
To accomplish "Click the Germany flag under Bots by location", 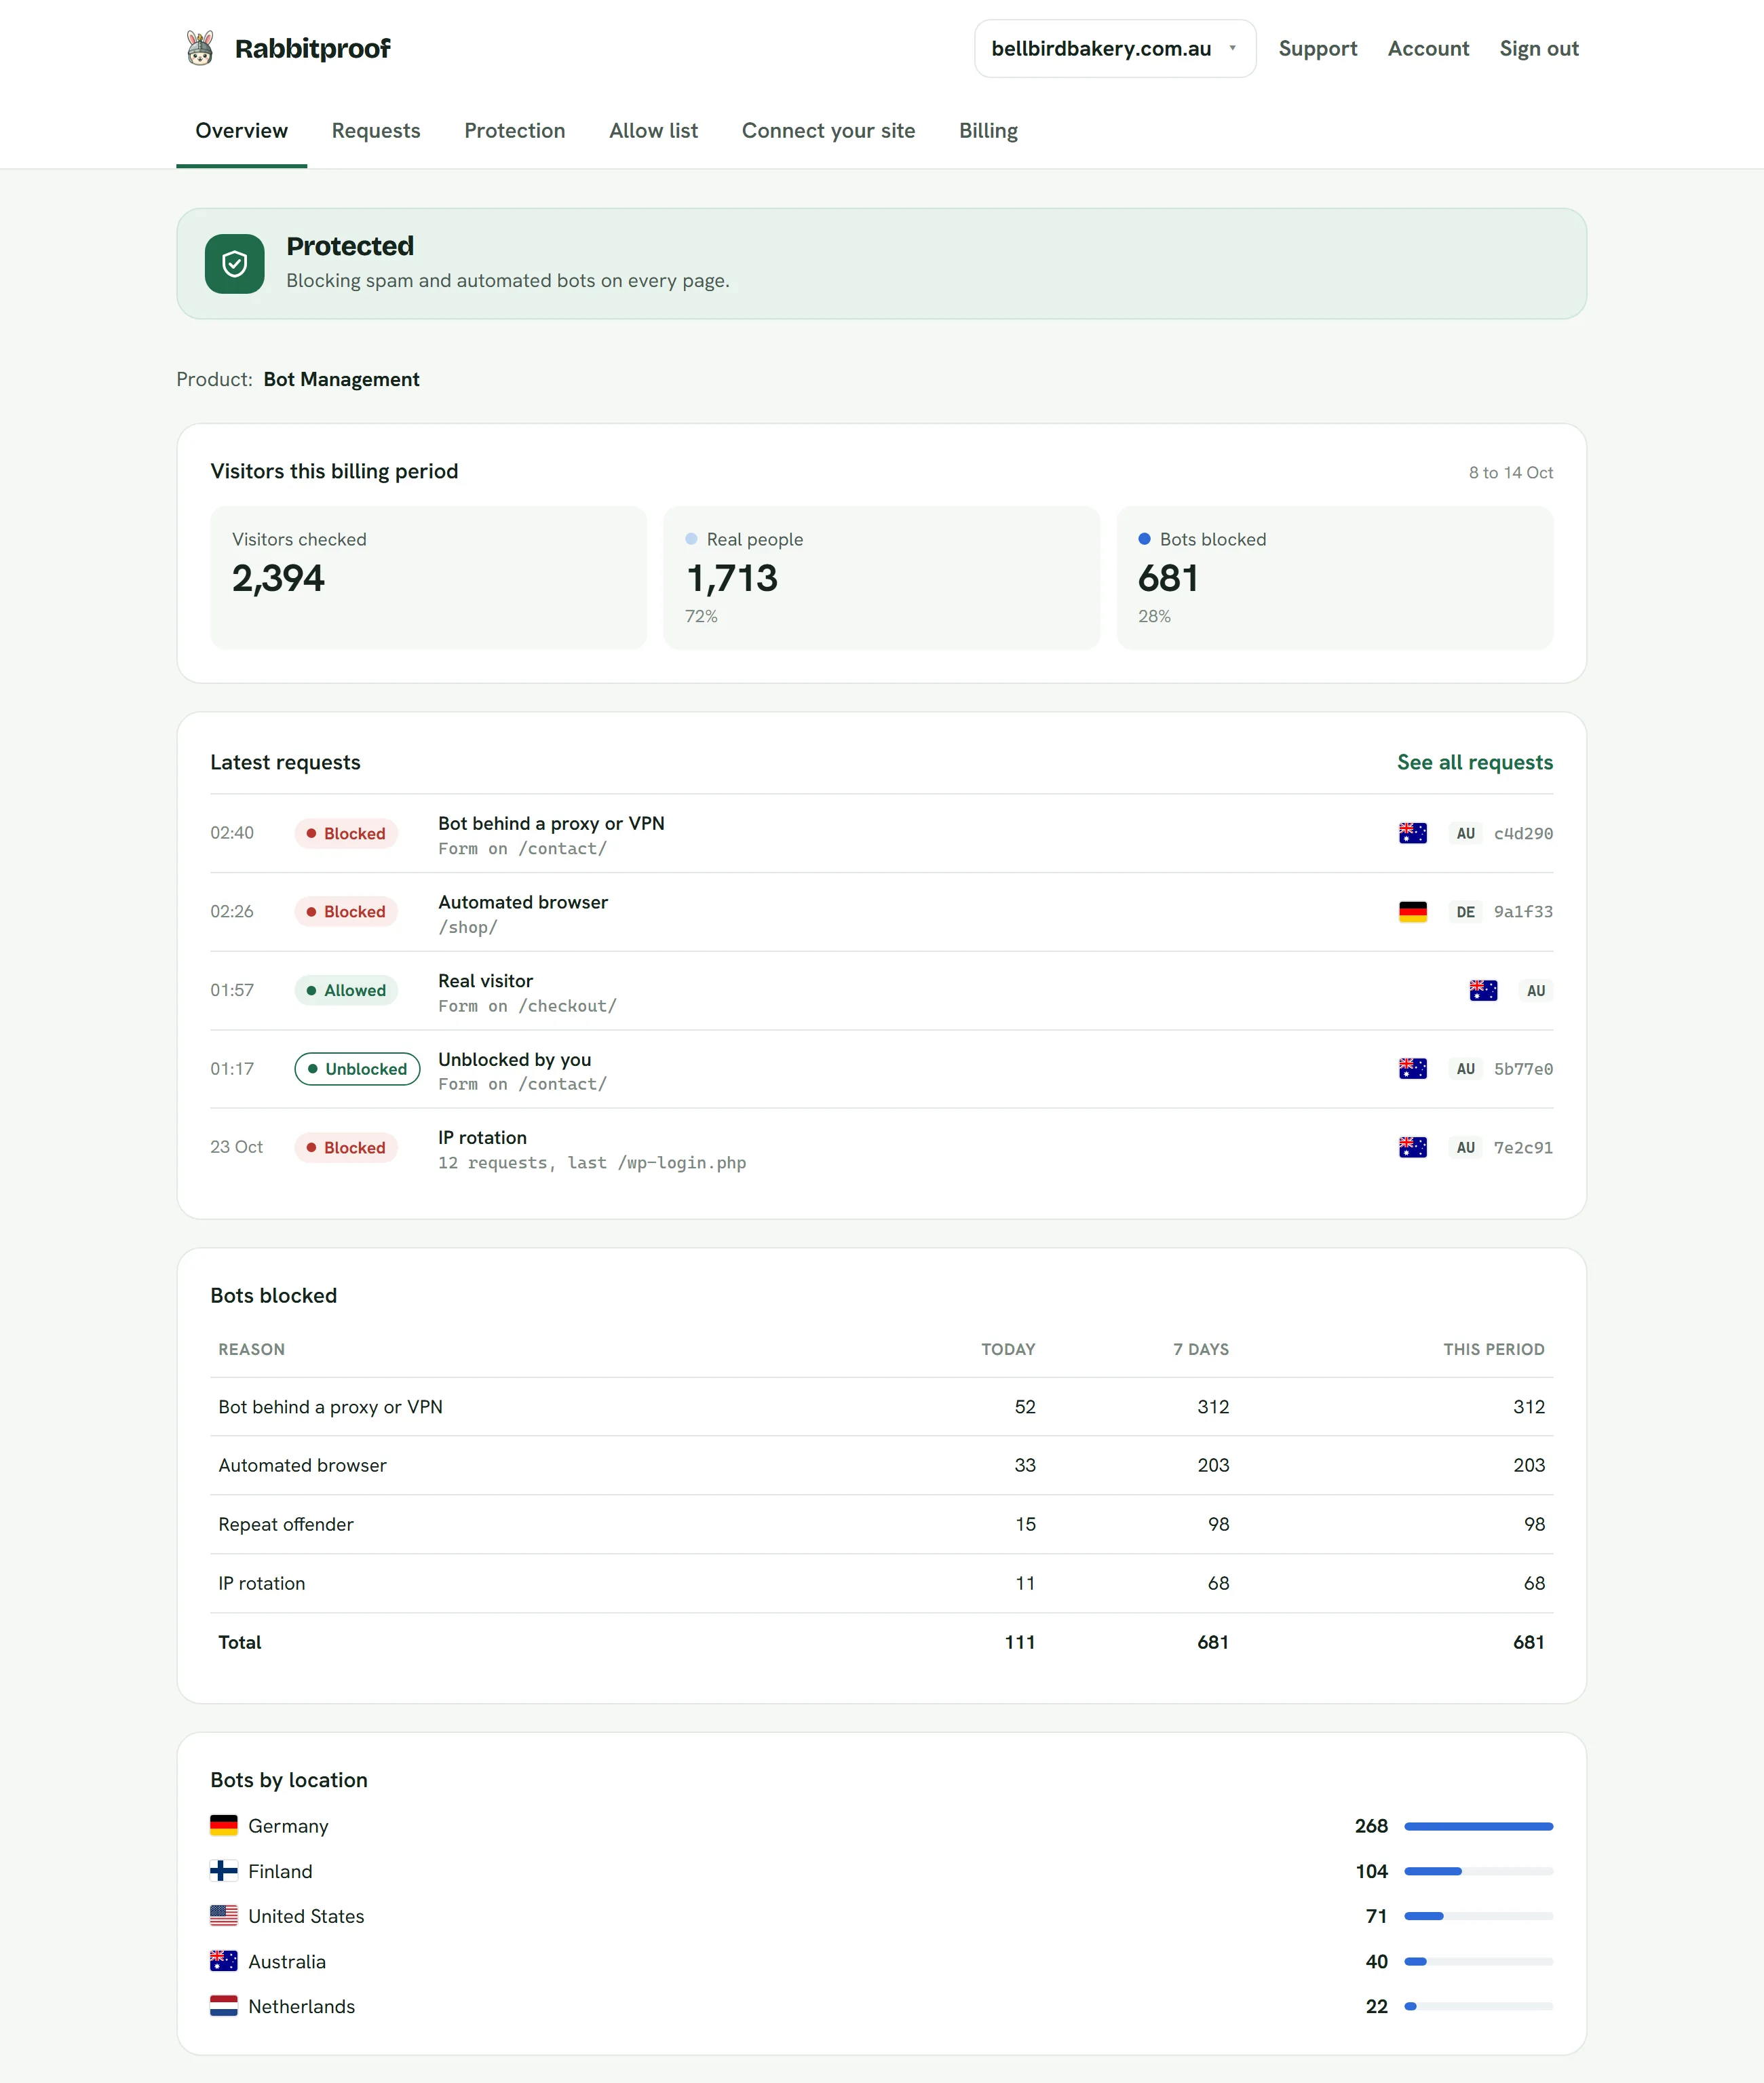I will tap(224, 1825).
